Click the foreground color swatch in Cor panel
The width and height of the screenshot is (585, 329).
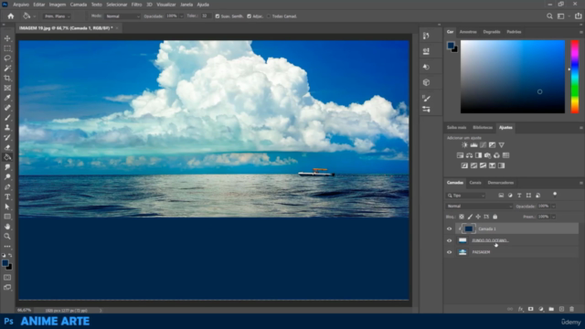(451, 45)
